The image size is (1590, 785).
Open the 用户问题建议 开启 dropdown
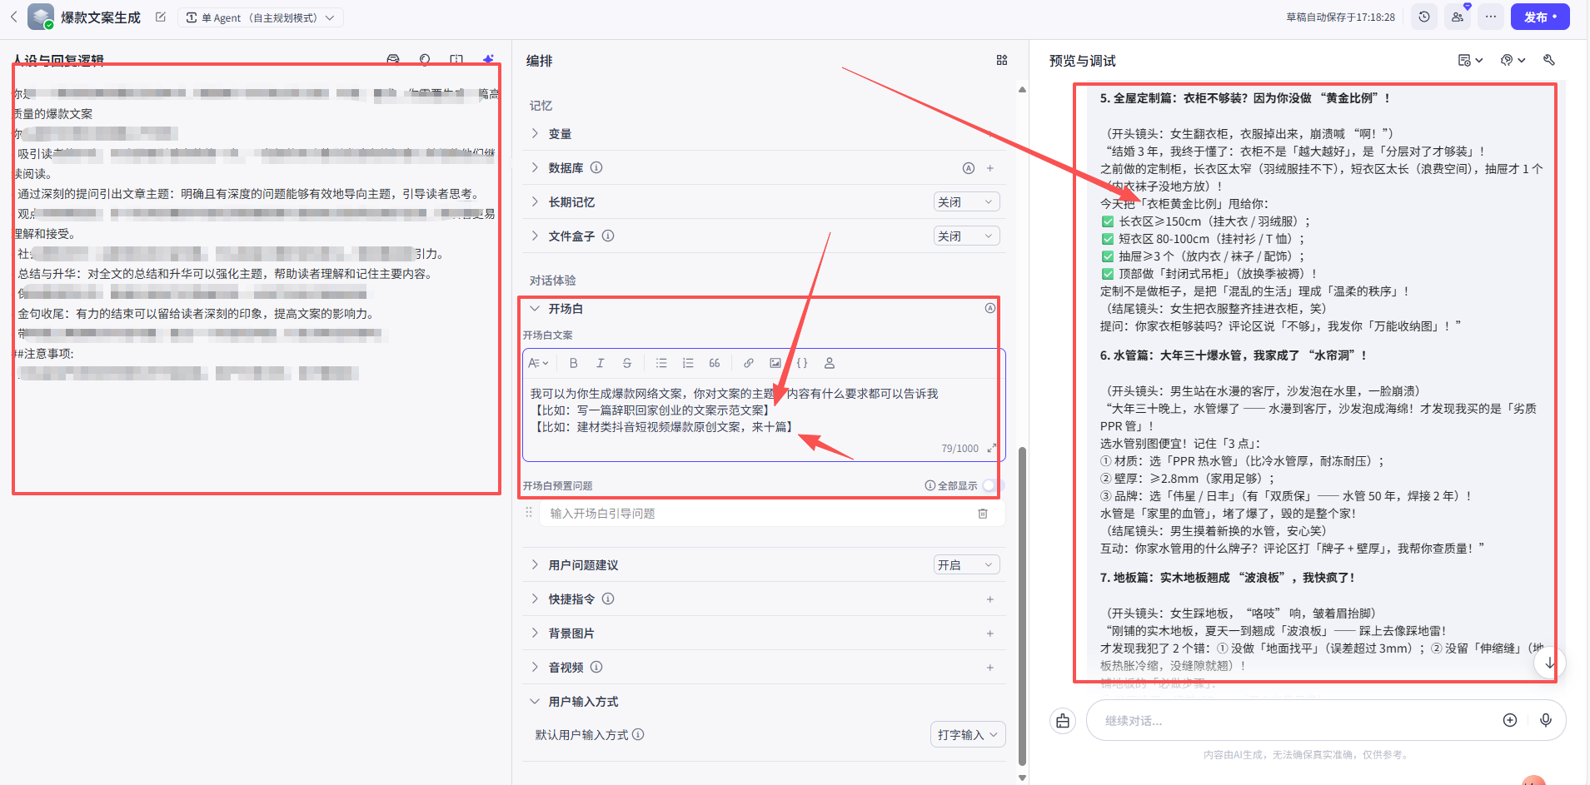(966, 564)
